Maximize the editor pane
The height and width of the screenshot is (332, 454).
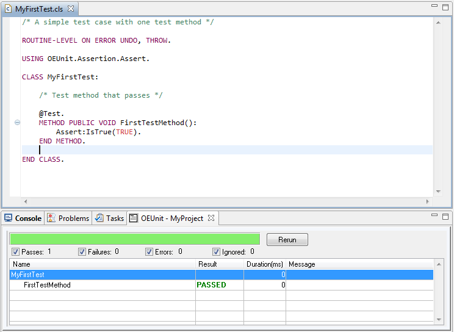click(445, 7)
